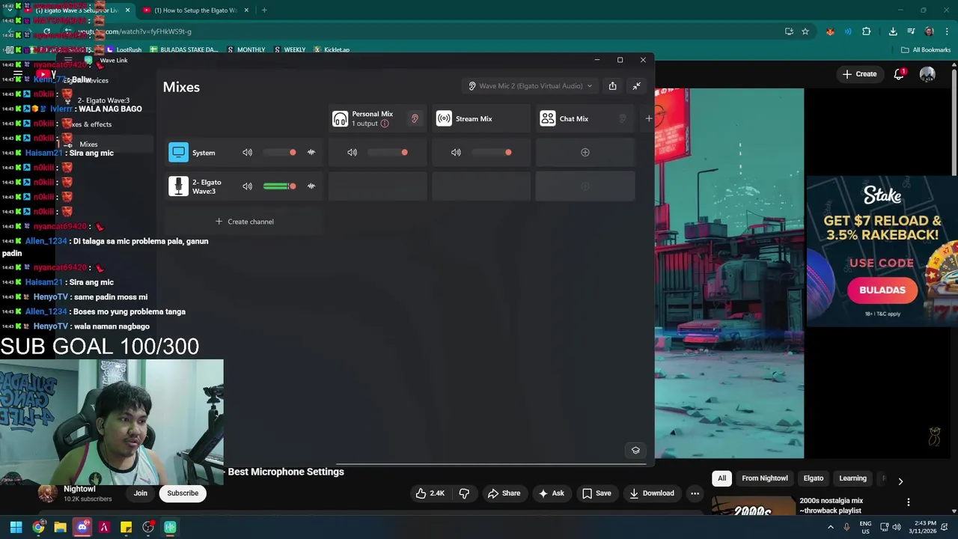Add System channel to Chat Mix

585,153
